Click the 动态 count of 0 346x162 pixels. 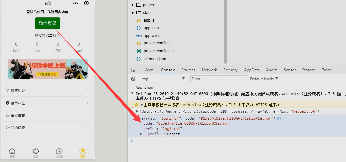[x=37, y=44]
